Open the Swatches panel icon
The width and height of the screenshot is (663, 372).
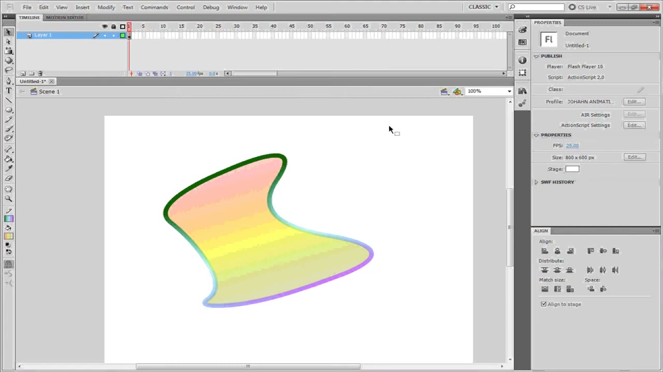tap(522, 42)
